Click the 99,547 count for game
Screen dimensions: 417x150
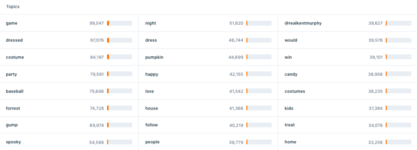97,23
